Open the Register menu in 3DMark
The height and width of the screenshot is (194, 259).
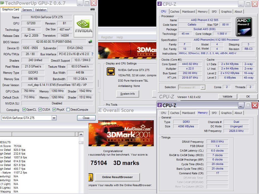point(107,37)
